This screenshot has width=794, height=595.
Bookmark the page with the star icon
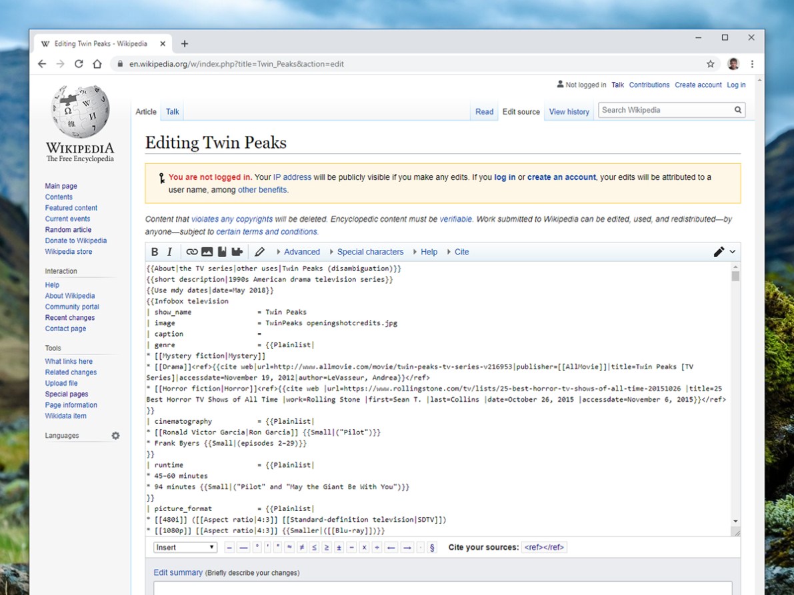tap(711, 64)
